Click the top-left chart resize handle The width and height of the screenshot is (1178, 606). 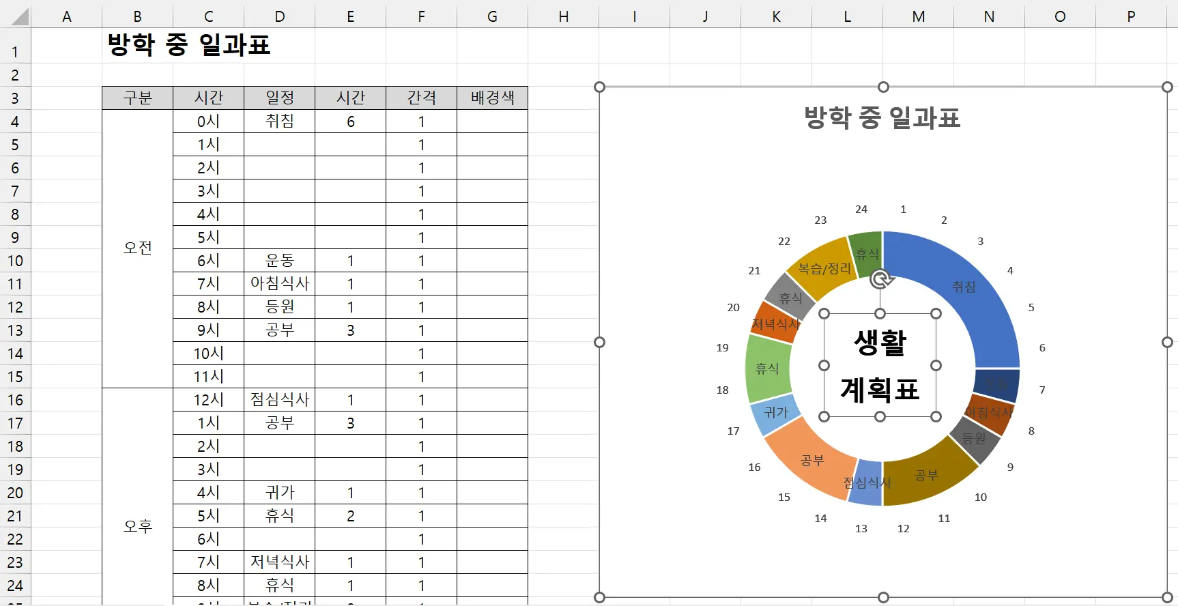[599, 87]
